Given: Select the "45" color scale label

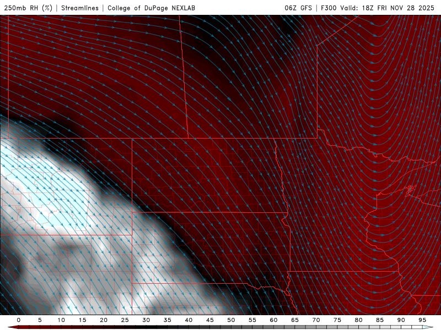Looking at the screenshot, I should point(209,320).
